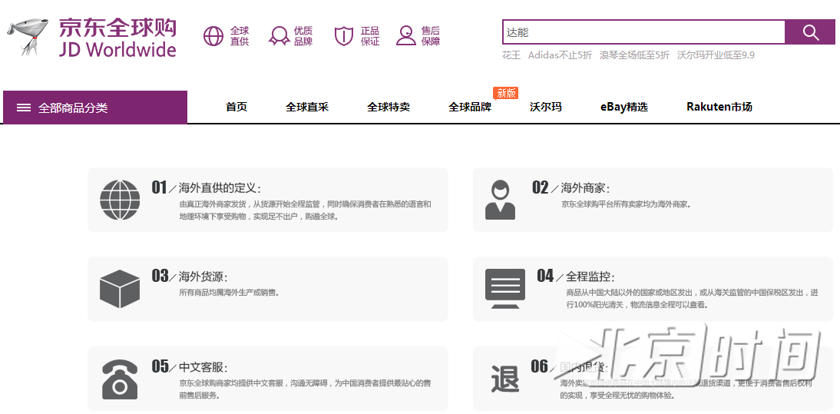
Task: Click the magnifier search button
Action: point(810,32)
